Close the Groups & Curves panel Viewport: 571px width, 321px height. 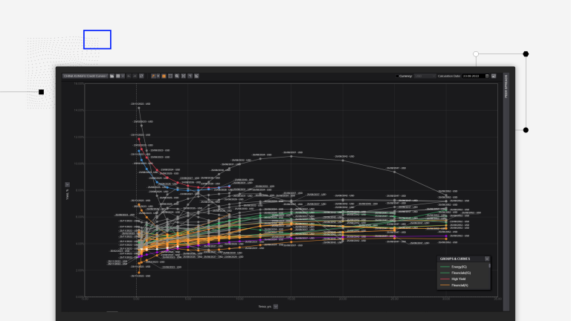click(x=487, y=259)
